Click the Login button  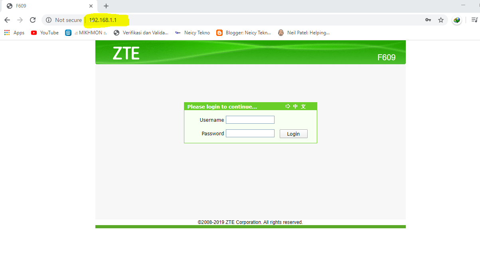click(x=293, y=134)
